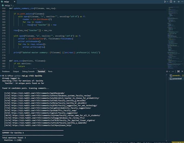Open the run options dropdown arrow

[167, 2]
